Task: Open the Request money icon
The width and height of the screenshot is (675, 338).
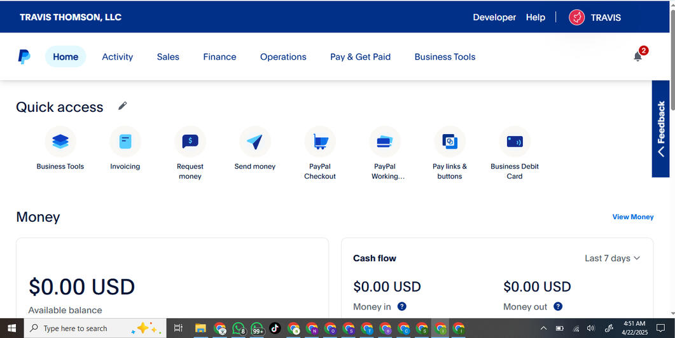Action: (190, 142)
